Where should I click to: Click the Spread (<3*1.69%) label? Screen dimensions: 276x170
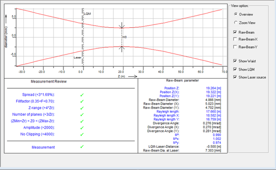coord(38,95)
